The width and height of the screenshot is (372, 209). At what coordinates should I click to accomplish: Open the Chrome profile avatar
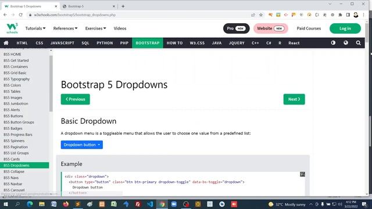356,15
